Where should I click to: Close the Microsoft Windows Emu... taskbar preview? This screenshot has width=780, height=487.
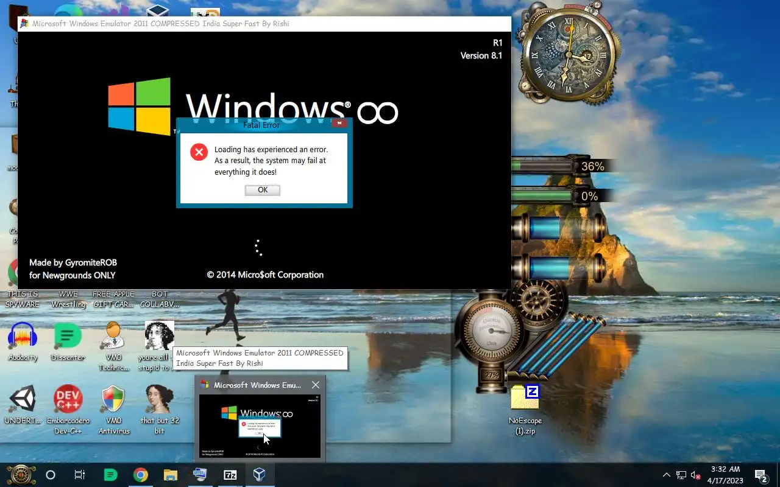315,385
